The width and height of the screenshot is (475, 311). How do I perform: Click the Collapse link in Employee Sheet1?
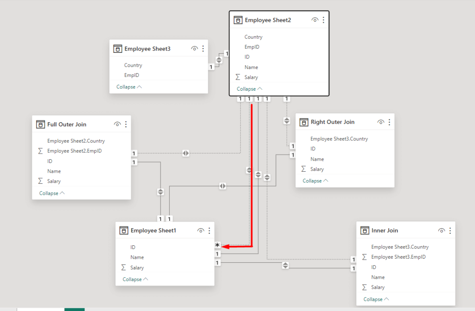click(x=135, y=279)
